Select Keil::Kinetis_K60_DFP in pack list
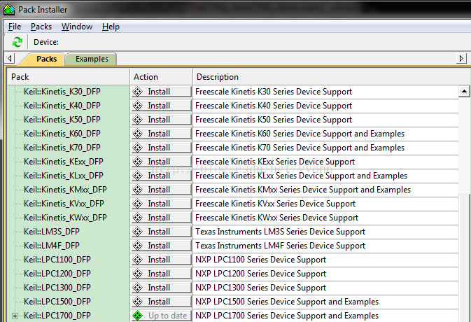Viewport: 471px width, 322px height. click(x=62, y=134)
